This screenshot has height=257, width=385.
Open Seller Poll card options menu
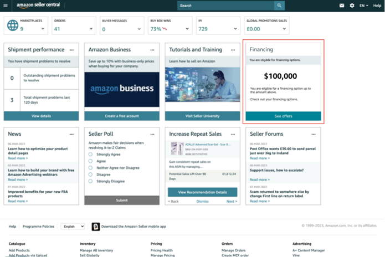(x=152, y=134)
